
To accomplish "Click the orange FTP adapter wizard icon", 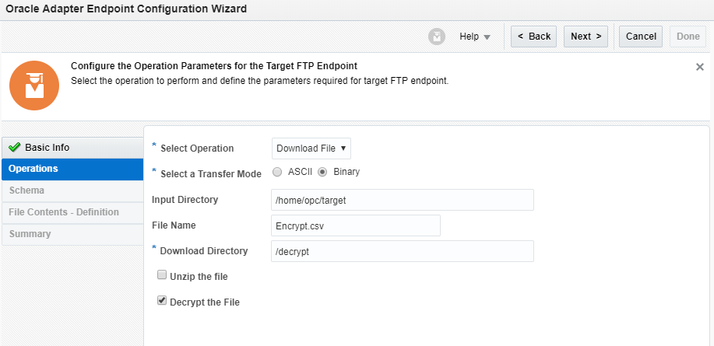I will pyautogui.click(x=33, y=85).
